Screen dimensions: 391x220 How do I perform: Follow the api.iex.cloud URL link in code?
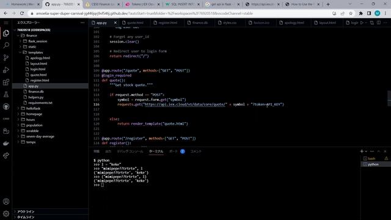[185, 105]
